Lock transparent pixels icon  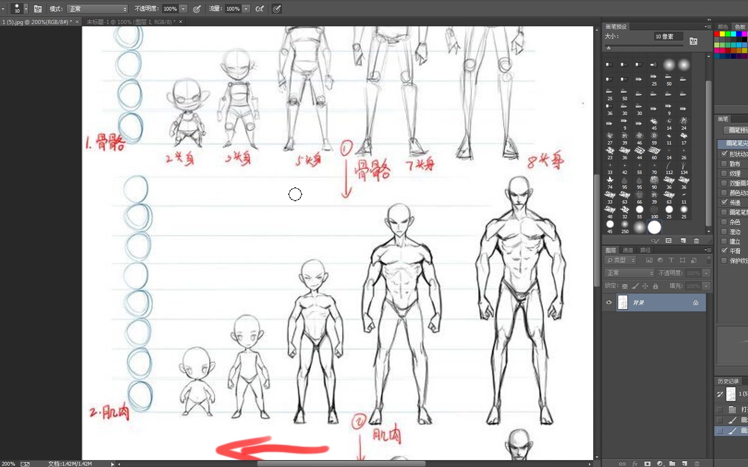pos(625,286)
